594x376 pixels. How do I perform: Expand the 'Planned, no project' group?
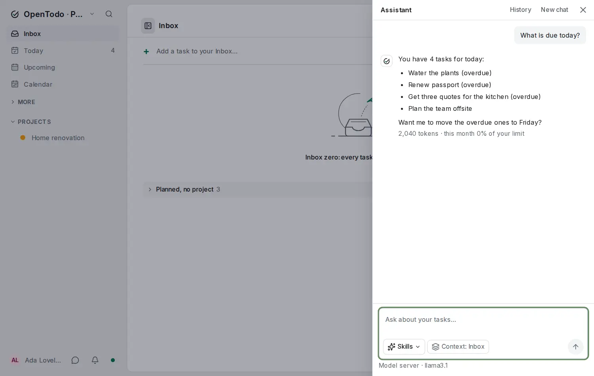point(257,190)
